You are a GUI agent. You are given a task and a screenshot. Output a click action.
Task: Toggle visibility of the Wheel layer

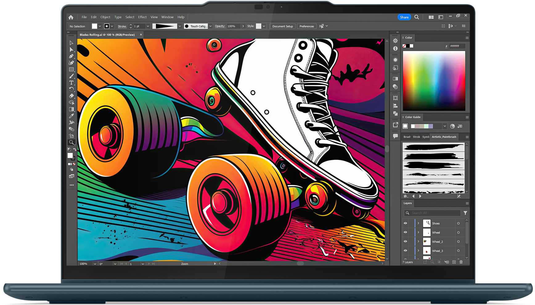[x=405, y=232]
